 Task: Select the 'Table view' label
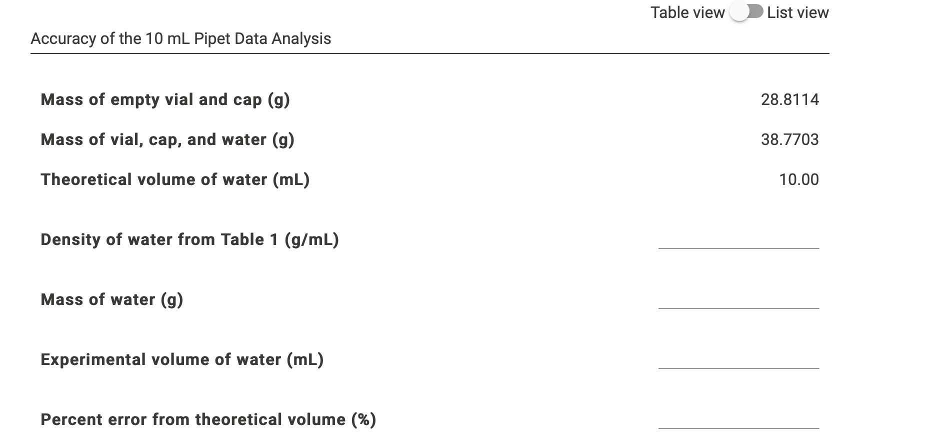(686, 12)
